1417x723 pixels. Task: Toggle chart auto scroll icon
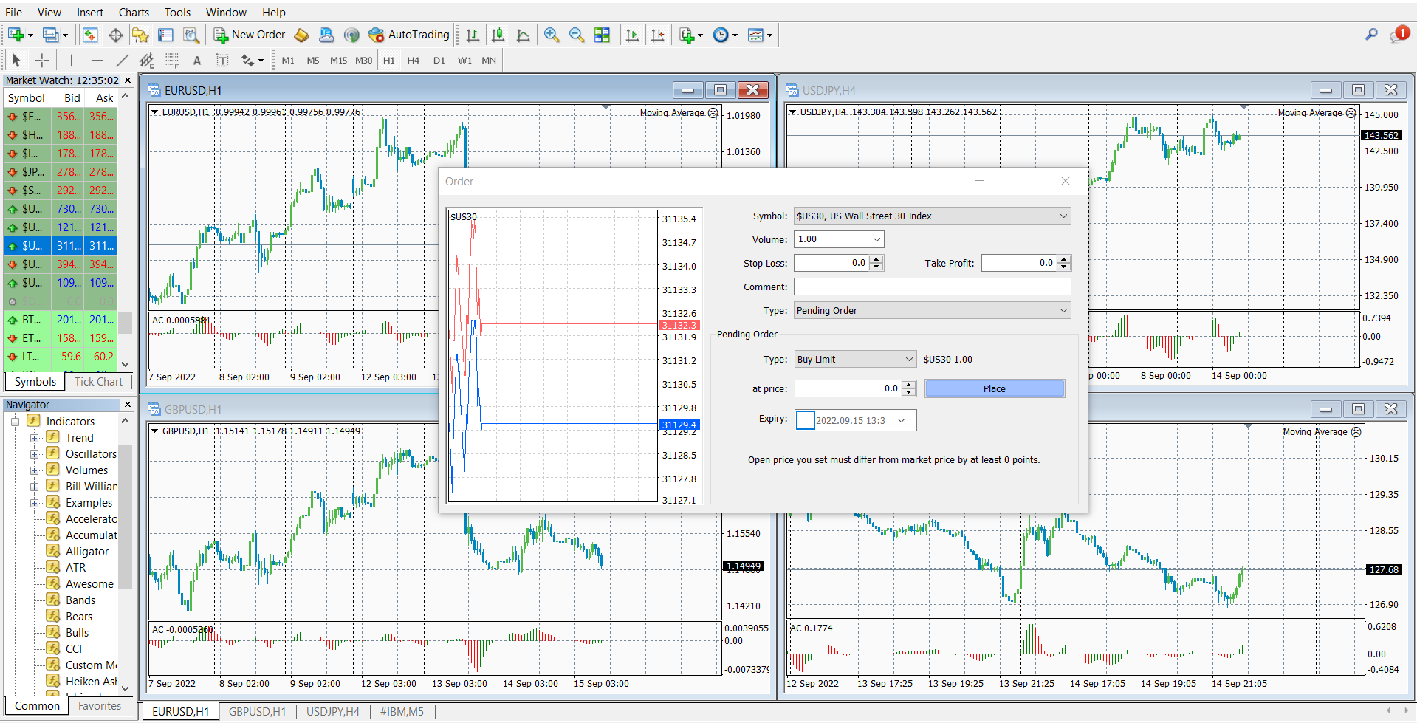[632, 35]
